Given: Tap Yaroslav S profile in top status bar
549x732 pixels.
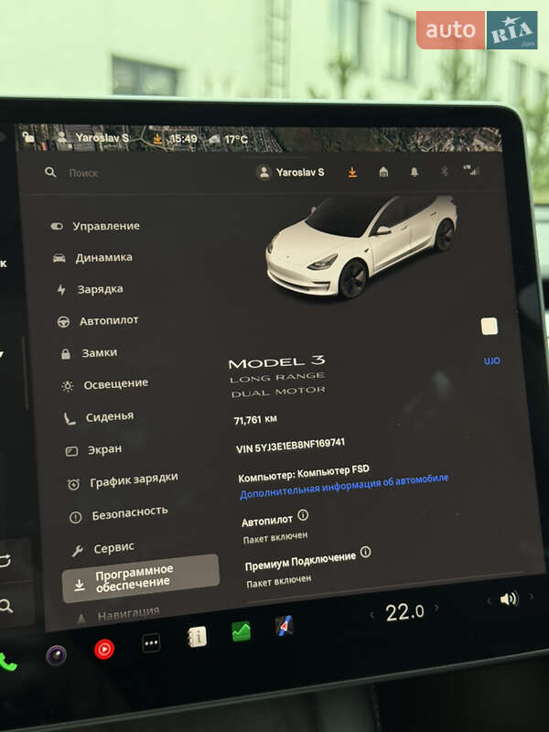Looking at the screenshot, I should [92, 138].
